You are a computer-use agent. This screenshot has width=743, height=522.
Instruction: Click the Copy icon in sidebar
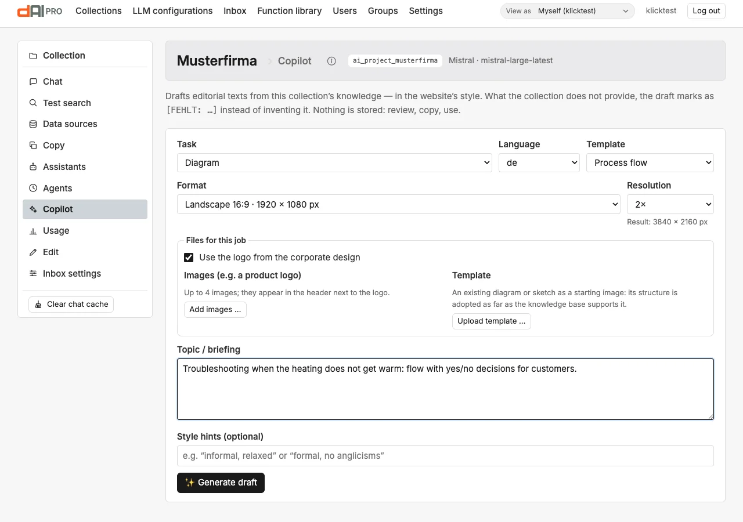click(33, 146)
